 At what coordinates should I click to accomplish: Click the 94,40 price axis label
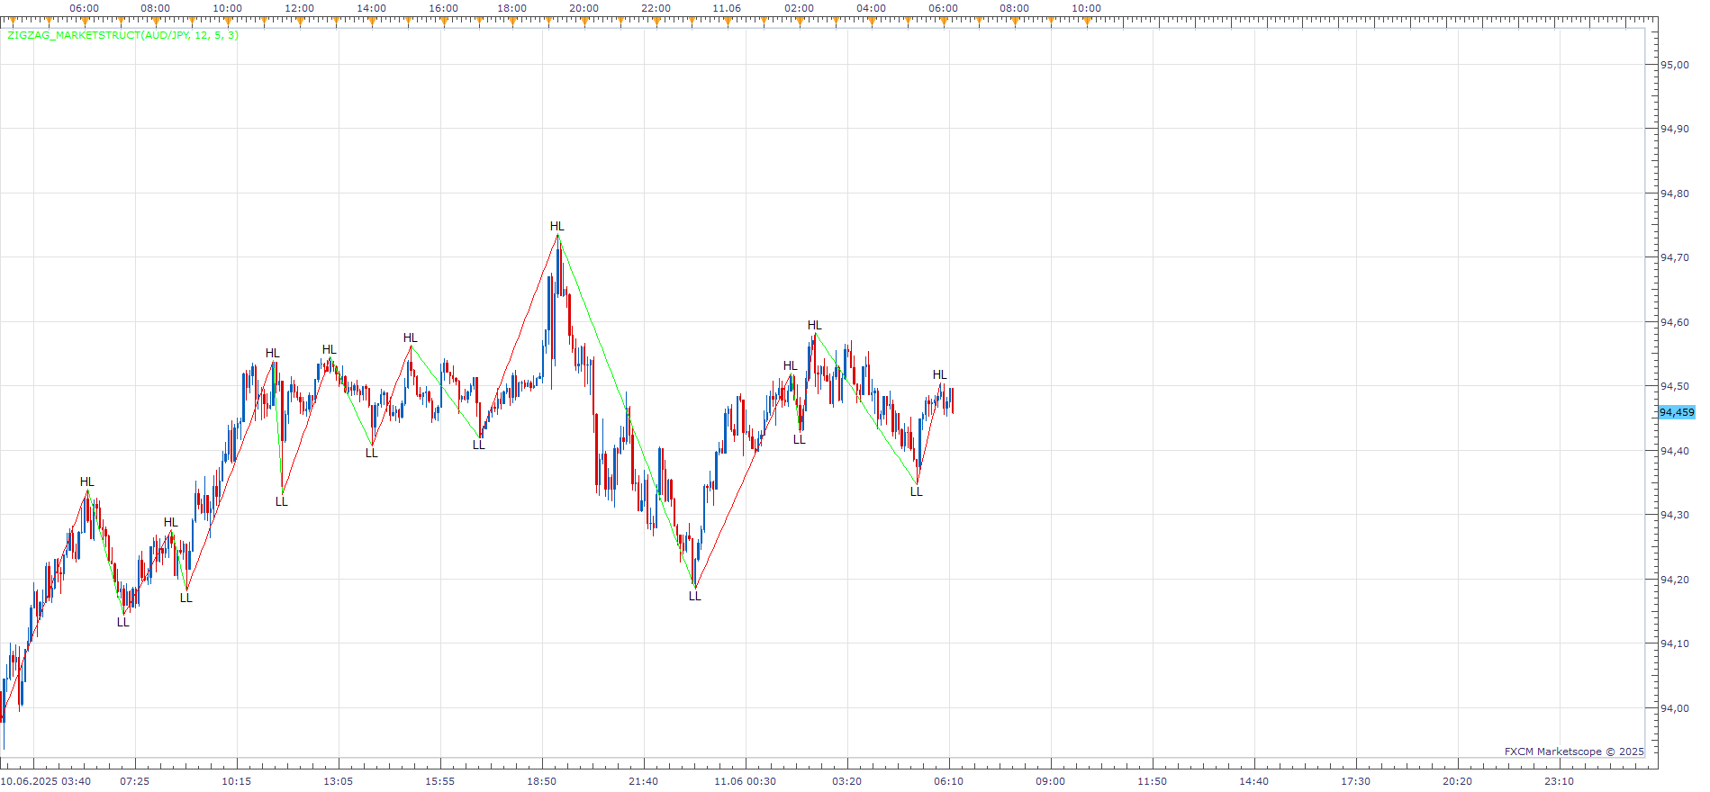1674,451
